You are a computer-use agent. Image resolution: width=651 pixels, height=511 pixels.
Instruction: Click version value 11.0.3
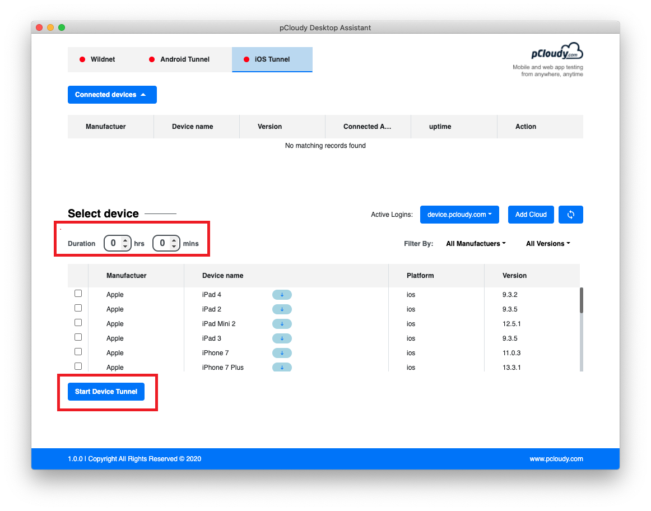(511, 353)
